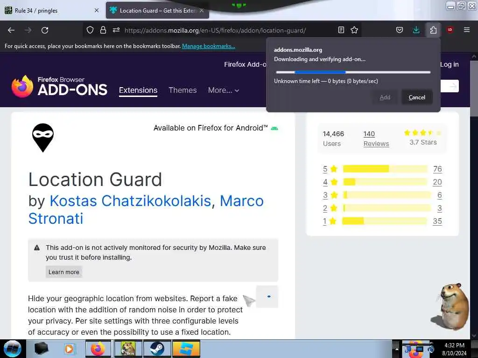478x358 pixels.
Task: Open 4 star reviews count 20
Action: tap(437, 182)
